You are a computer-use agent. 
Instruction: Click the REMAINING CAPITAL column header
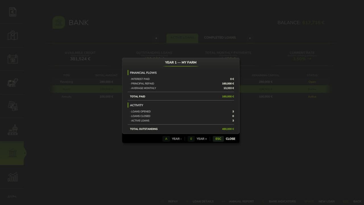click(x=266, y=75)
